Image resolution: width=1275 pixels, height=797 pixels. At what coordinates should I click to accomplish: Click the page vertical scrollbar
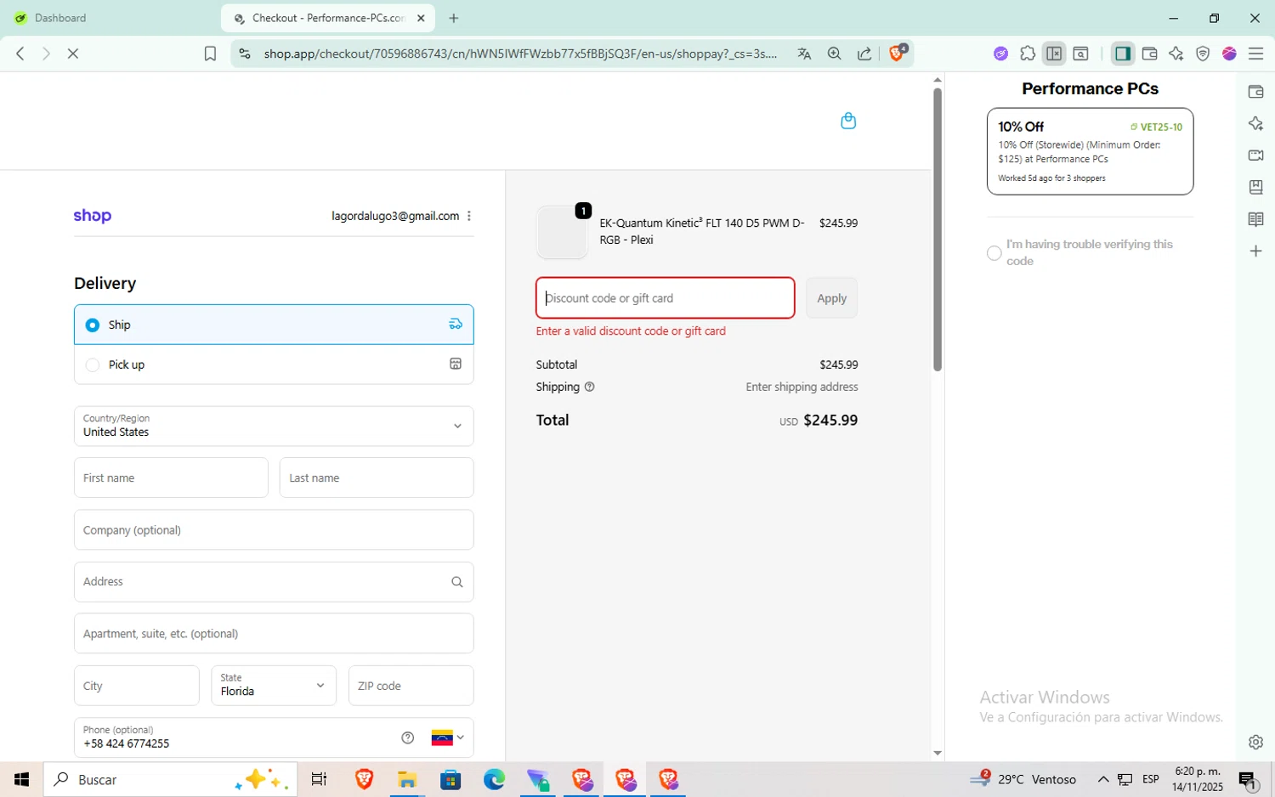point(938,229)
